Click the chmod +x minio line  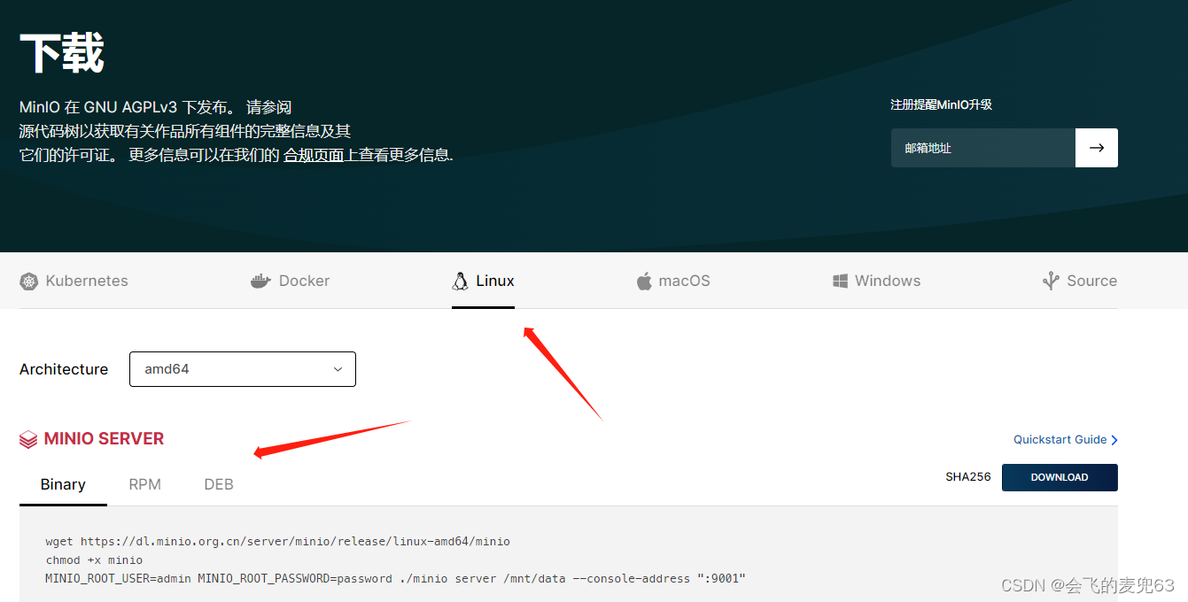point(94,560)
